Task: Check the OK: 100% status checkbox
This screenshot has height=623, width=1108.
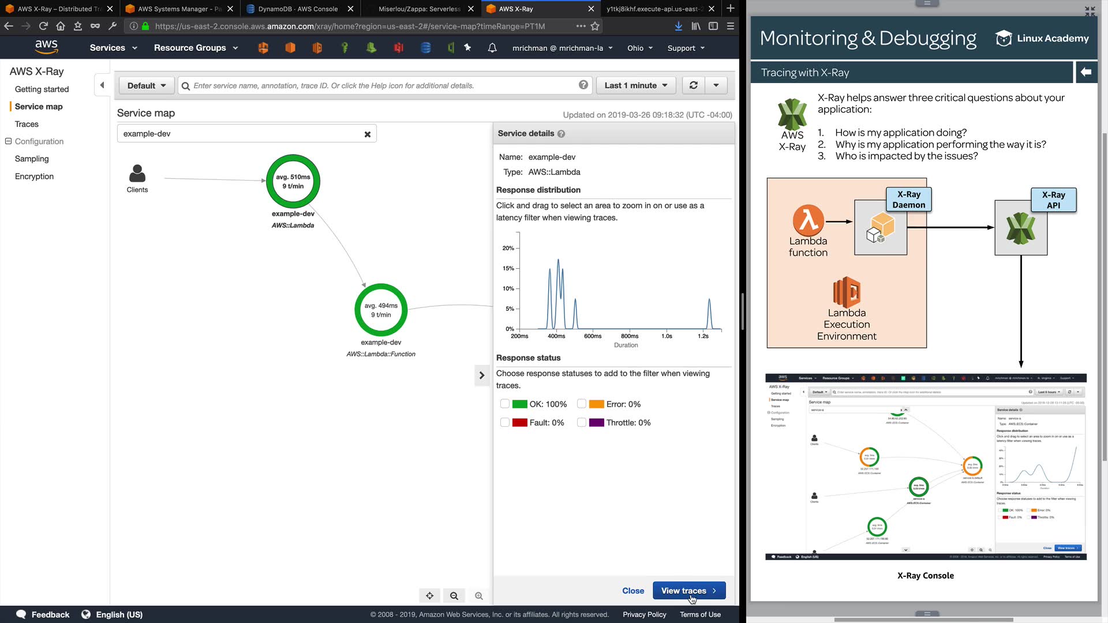Action: coord(505,404)
